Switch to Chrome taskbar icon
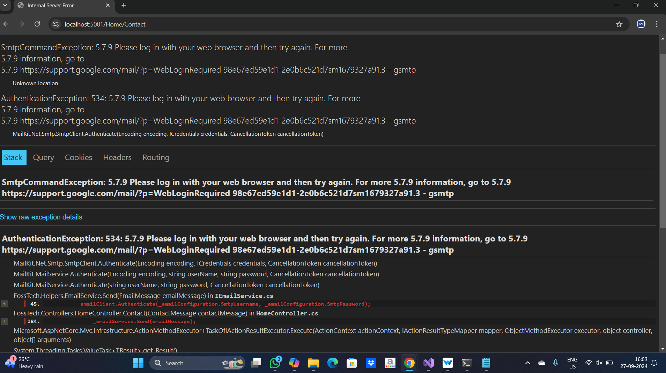 pyautogui.click(x=409, y=363)
